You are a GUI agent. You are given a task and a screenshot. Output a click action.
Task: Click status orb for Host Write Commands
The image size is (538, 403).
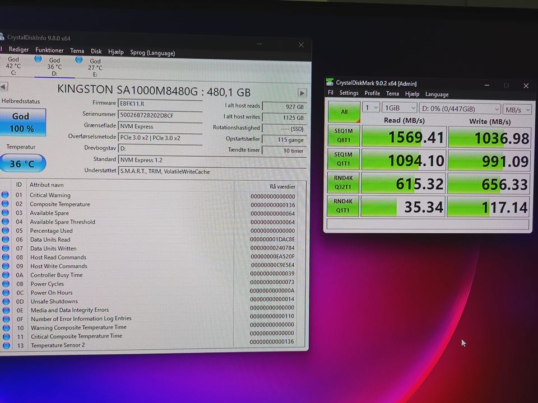pyautogui.click(x=6, y=266)
